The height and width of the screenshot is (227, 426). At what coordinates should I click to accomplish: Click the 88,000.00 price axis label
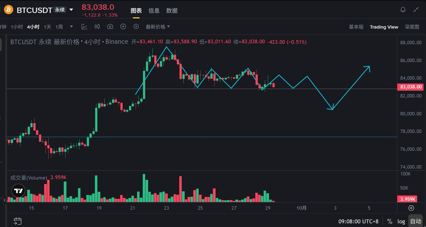click(x=411, y=42)
